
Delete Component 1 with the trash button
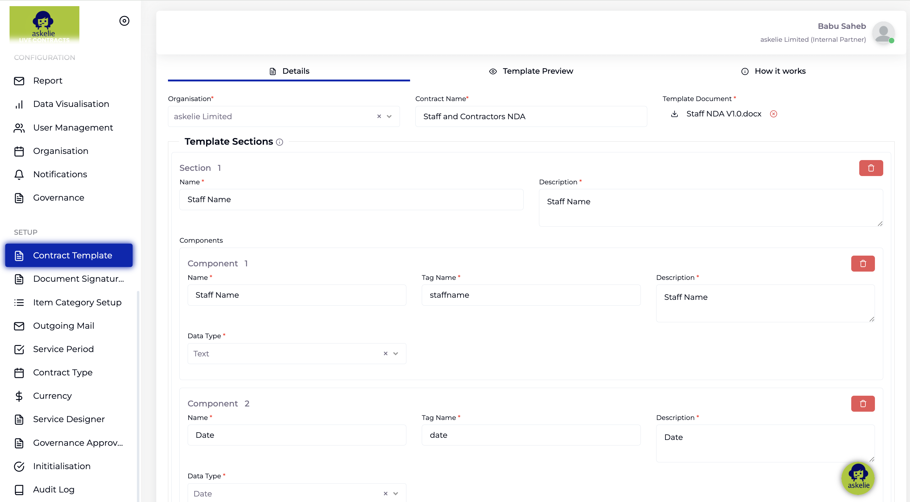[863, 264]
